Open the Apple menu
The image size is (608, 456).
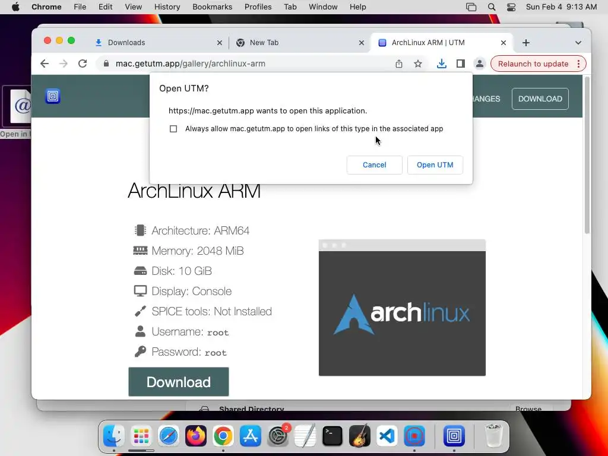point(15,7)
